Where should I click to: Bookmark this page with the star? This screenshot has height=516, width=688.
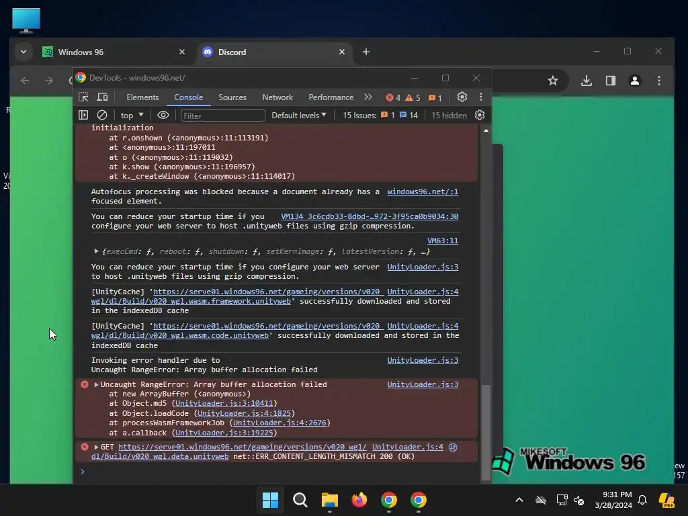coord(553,81)
